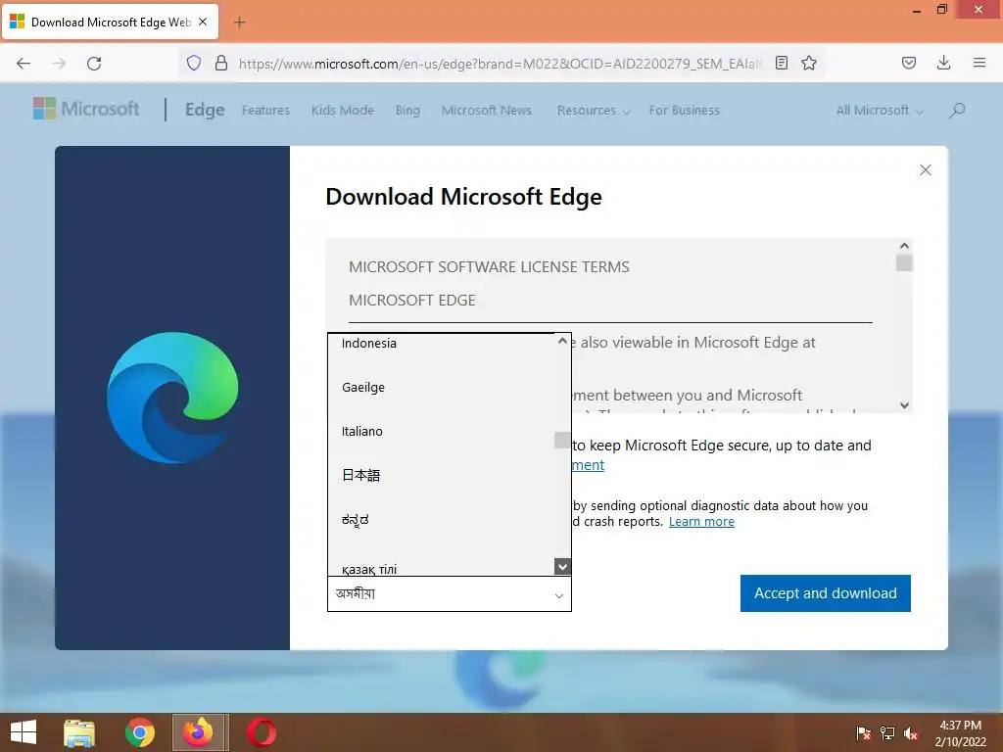Open Microsoft News in navigation
The image size is (1003, 752).
[486, 110]
